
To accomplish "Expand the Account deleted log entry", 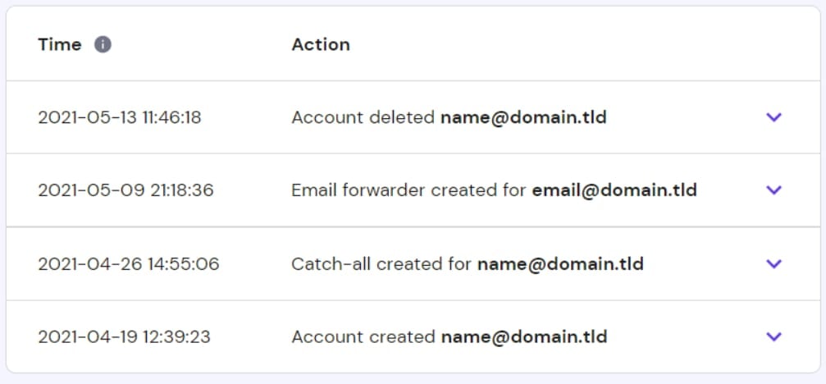I will click(x=773, y=117).
